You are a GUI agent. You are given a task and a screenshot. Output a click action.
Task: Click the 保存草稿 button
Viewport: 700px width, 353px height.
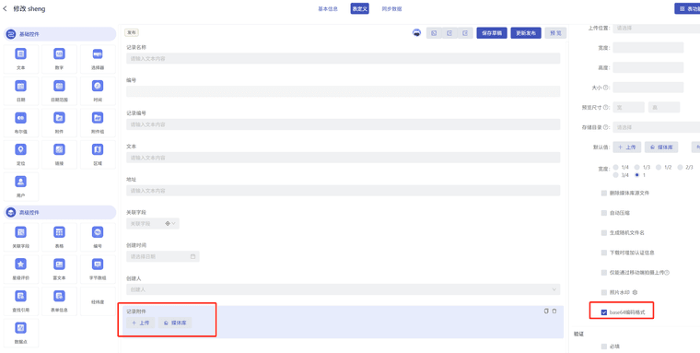[x=492, y=33]
